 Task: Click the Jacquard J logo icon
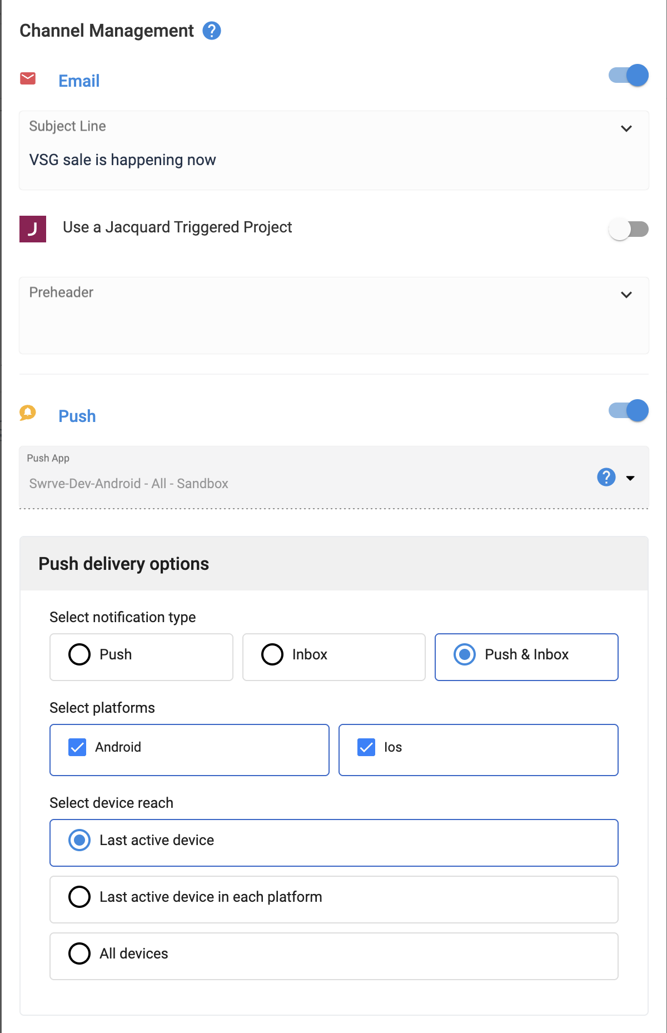(33, 229)
